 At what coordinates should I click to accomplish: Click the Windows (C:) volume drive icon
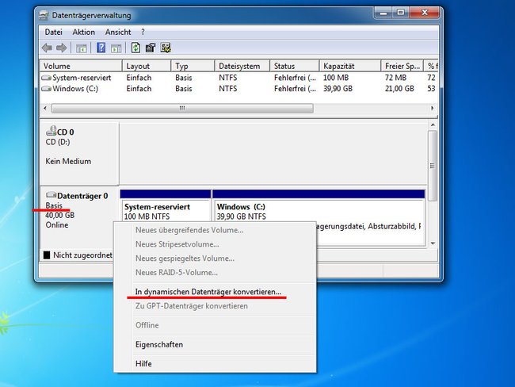(46, 89)
